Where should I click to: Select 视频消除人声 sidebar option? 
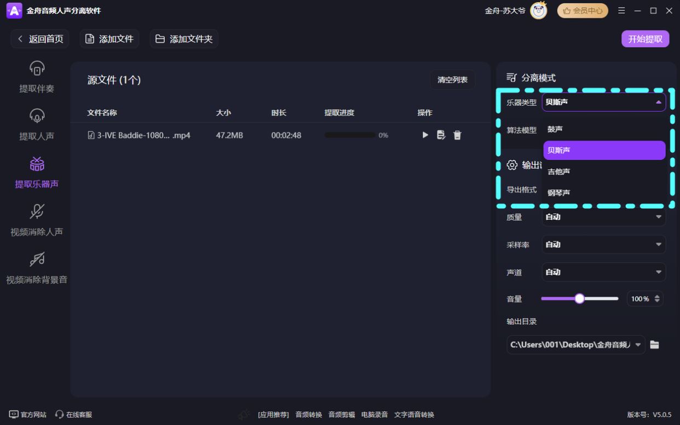click(37, 220)
